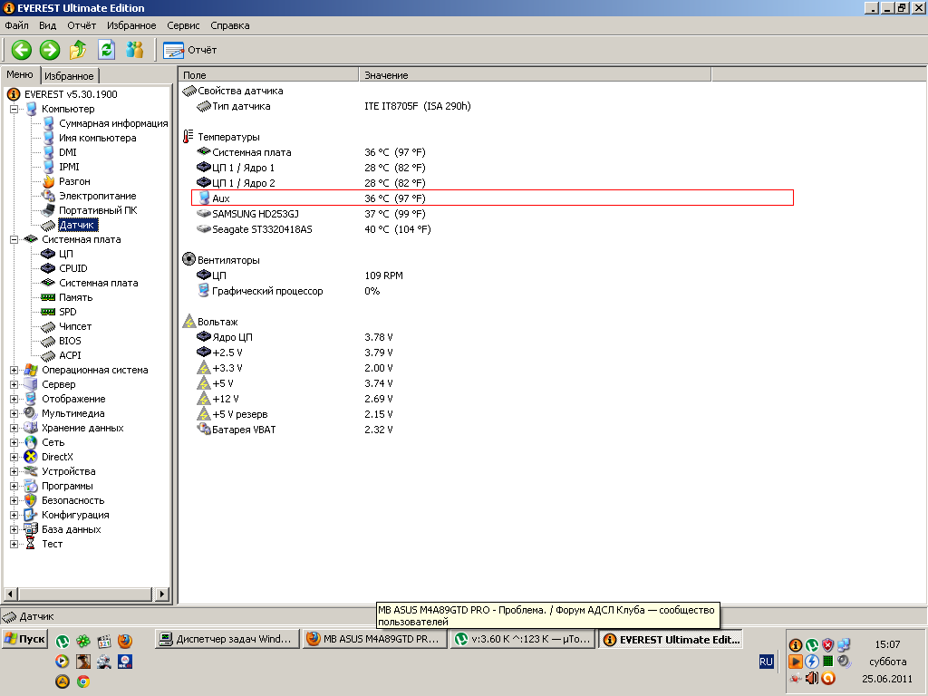Click the left arrow of the horizontal scrollbar
Screen dimensions: 928x696
[10, 594]
